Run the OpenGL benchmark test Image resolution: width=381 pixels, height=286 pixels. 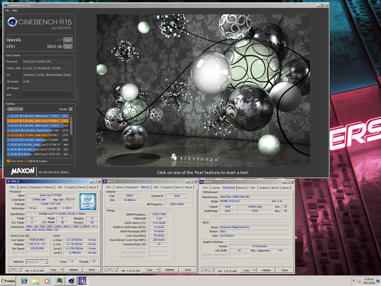(68, 40)
